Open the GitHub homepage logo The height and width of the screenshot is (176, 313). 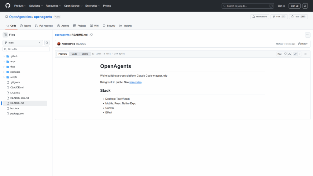click(x=8, y=6)
